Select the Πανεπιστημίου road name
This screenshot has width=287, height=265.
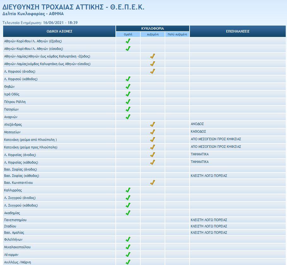coord(15,220)
